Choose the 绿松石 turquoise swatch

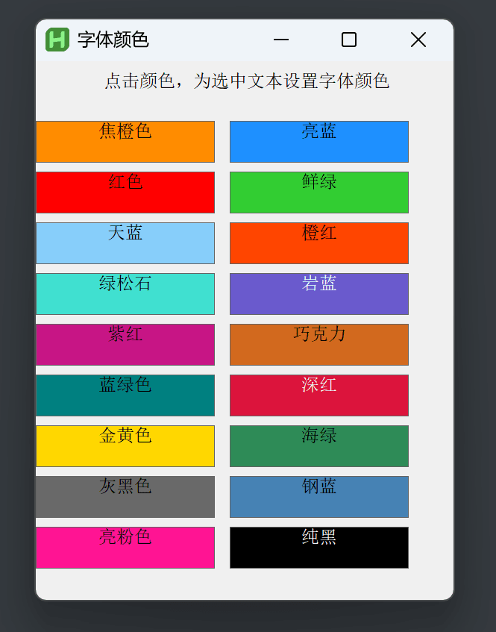click(125, 294)
